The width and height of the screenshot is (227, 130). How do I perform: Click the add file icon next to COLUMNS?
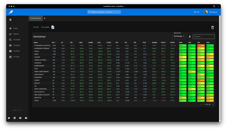pyautogui.click(x=53, y=27)
